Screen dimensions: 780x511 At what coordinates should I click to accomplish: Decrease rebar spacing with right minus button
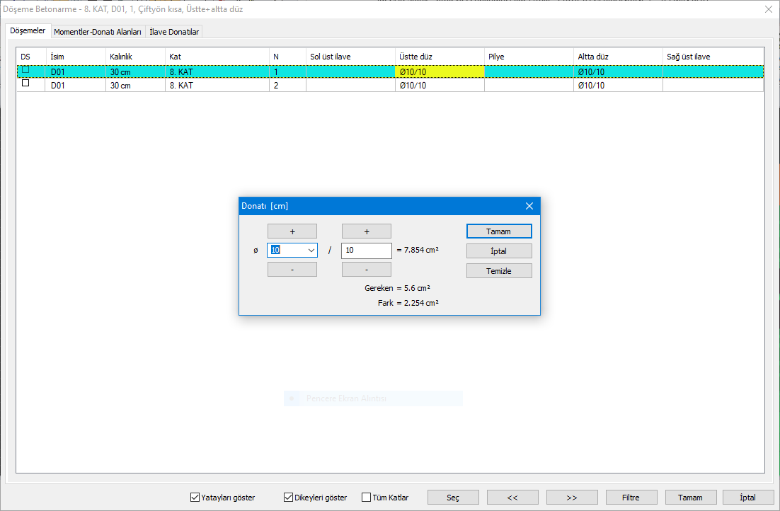(366, 270)
